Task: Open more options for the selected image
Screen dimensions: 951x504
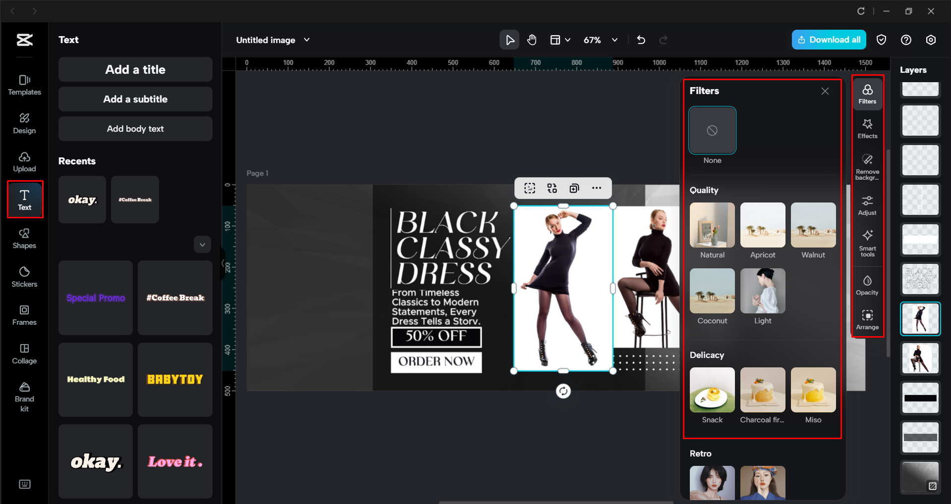Action: coord(596,188)
